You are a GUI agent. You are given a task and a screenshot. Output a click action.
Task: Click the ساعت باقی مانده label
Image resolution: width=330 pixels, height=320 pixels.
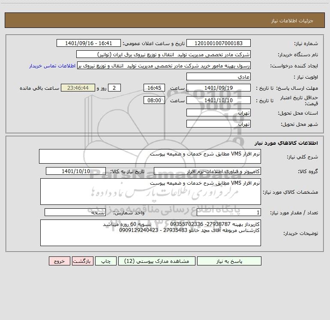click(39, 88)
